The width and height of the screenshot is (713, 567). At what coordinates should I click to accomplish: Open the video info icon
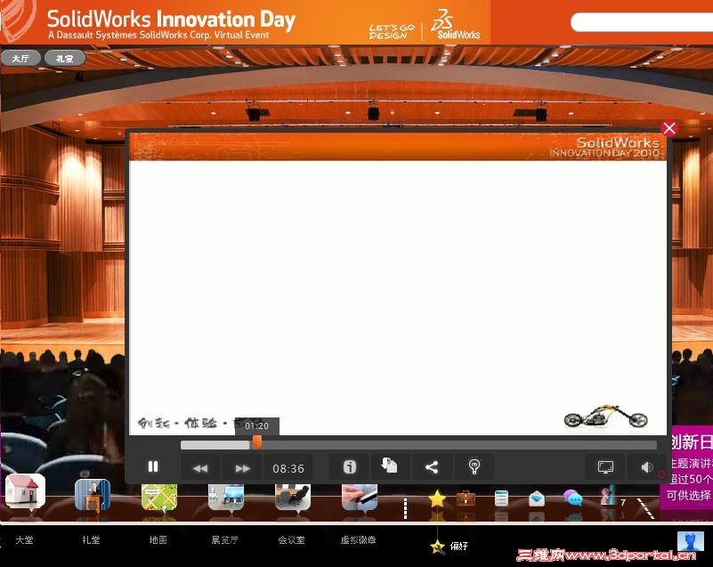pos(349,467)
